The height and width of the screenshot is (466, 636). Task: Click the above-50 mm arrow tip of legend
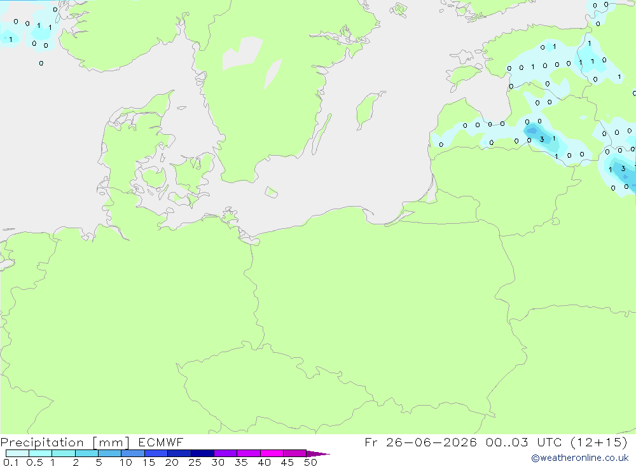click(318, 454)
